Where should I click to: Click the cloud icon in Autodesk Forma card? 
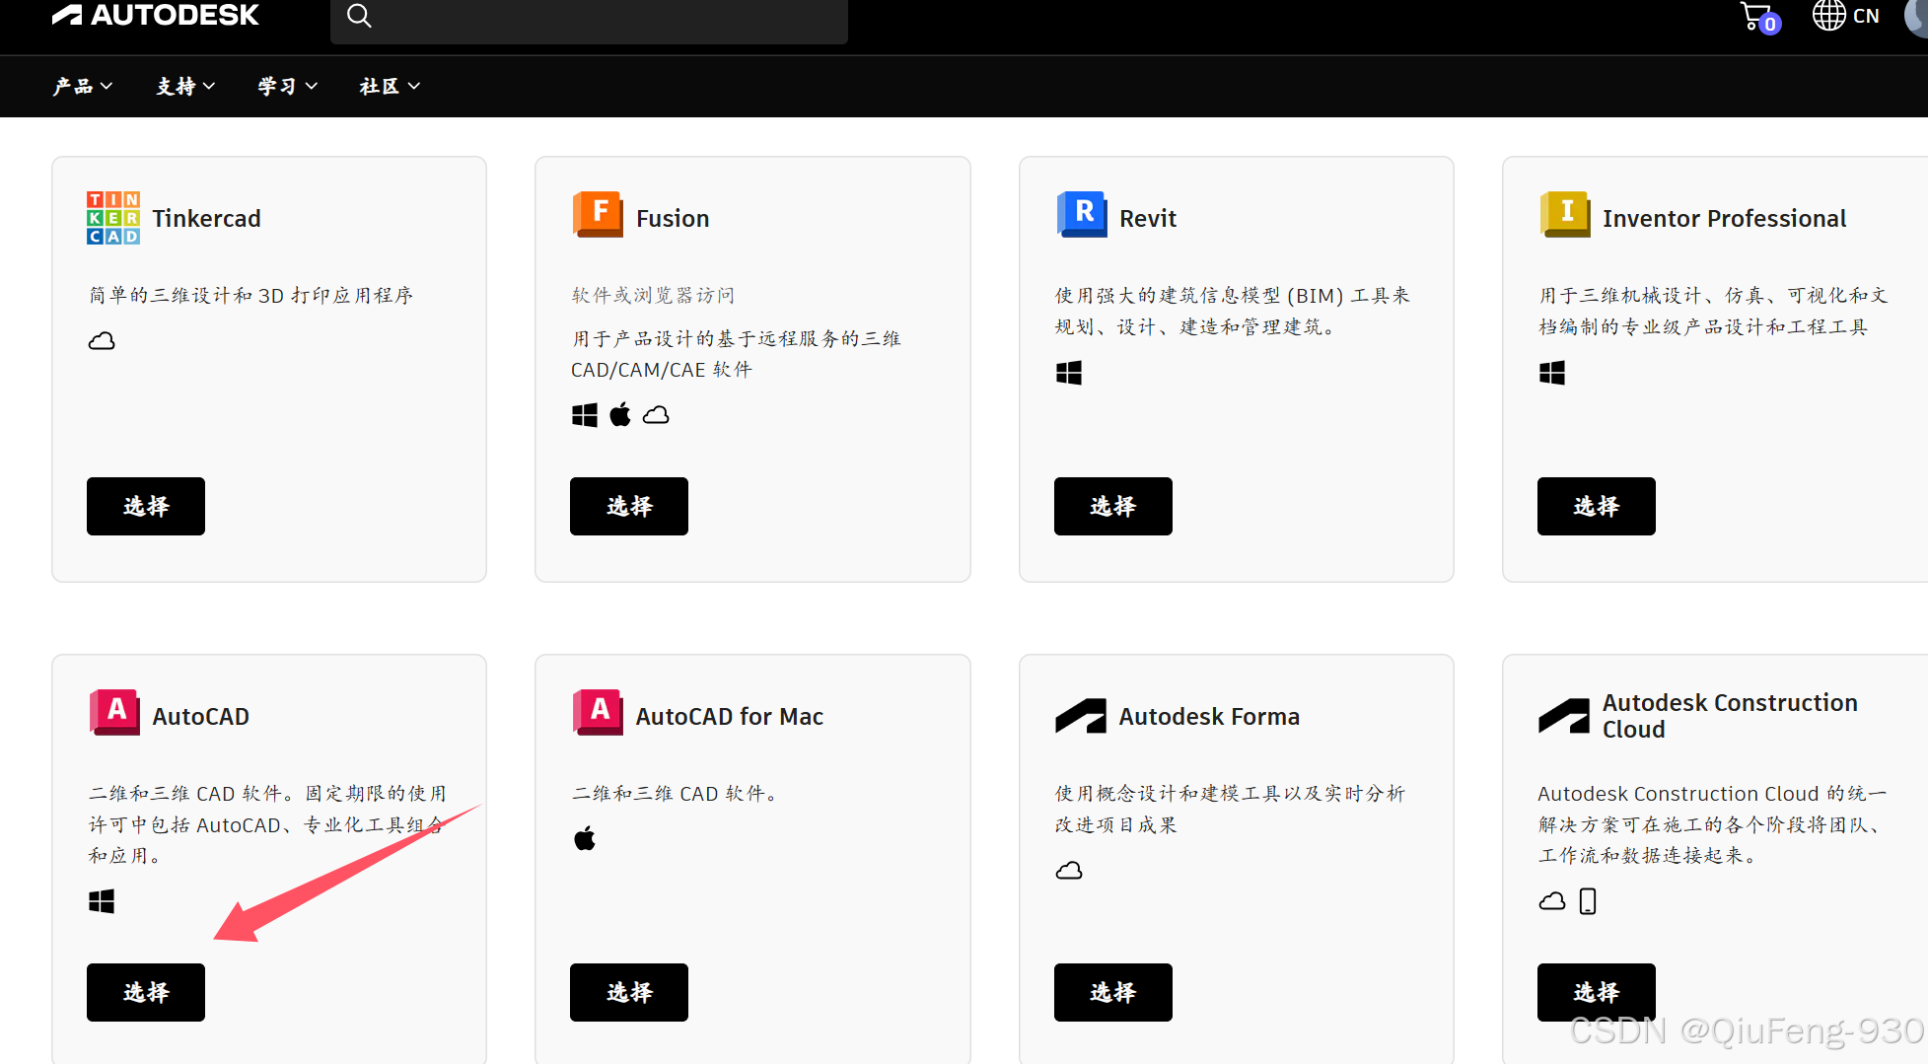(1069, 871)
